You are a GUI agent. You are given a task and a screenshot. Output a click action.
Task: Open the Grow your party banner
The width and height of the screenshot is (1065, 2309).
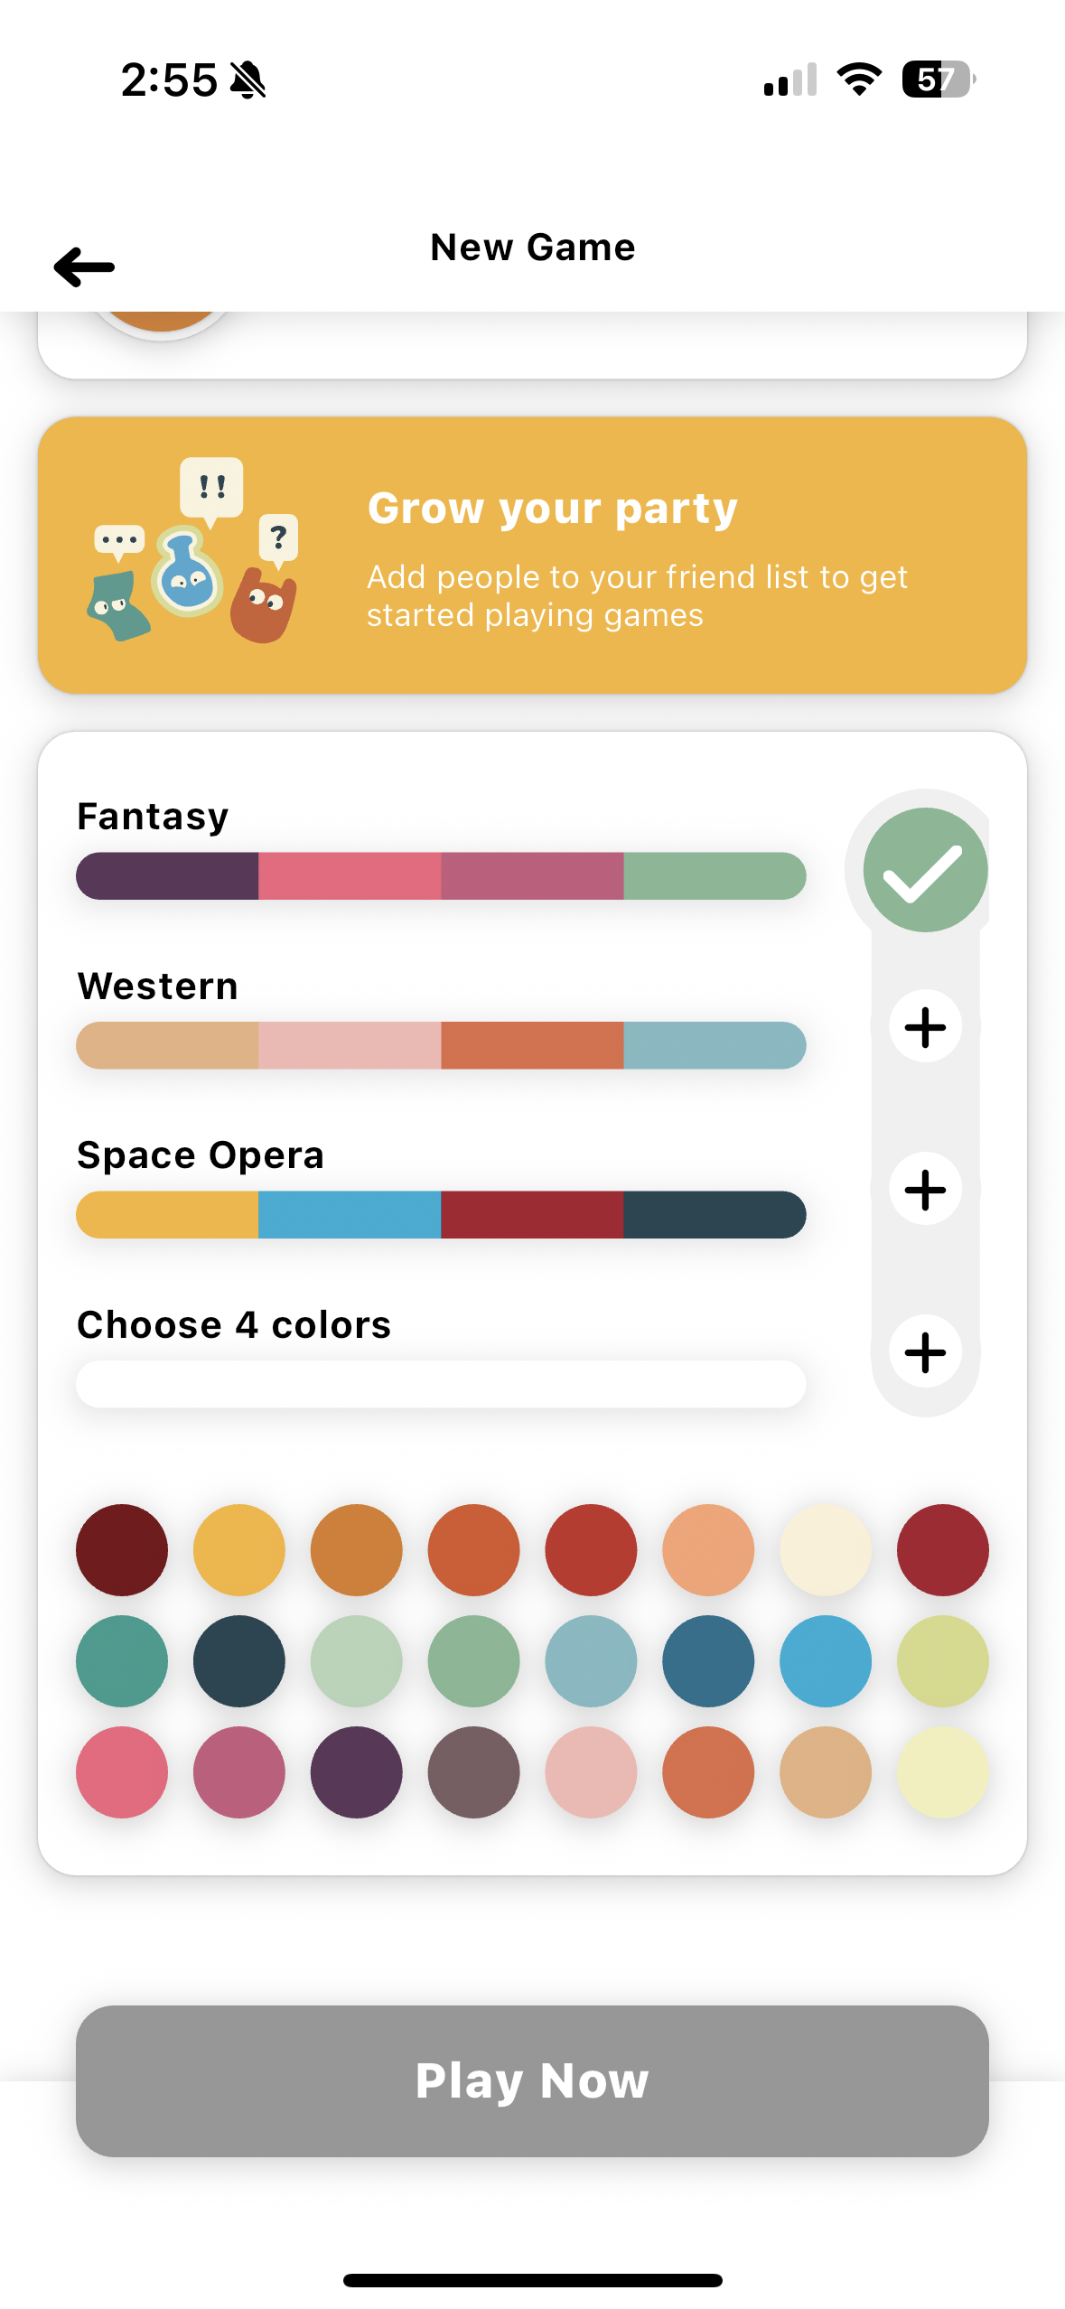532,555
